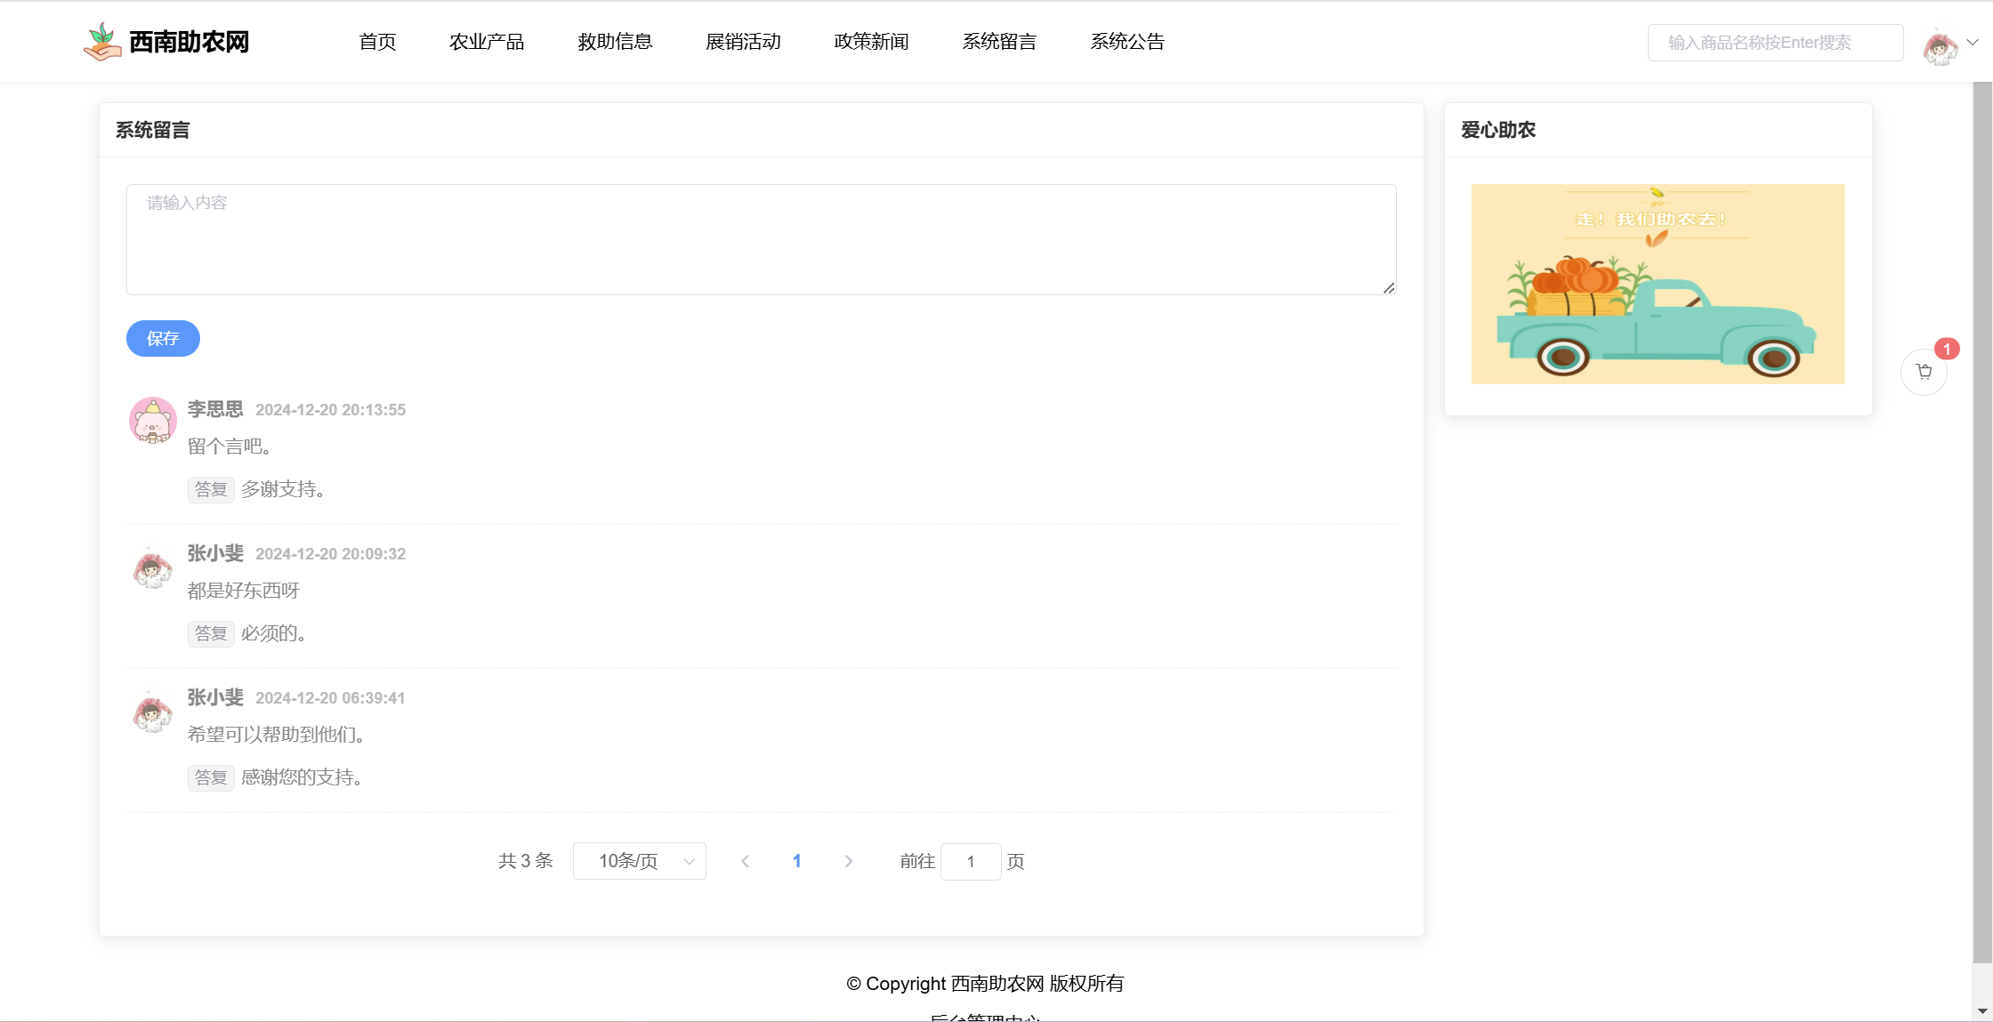Click the 西南助农网 logo icon
This screenshot has height=1022, width=1993.
click(102, 42)
